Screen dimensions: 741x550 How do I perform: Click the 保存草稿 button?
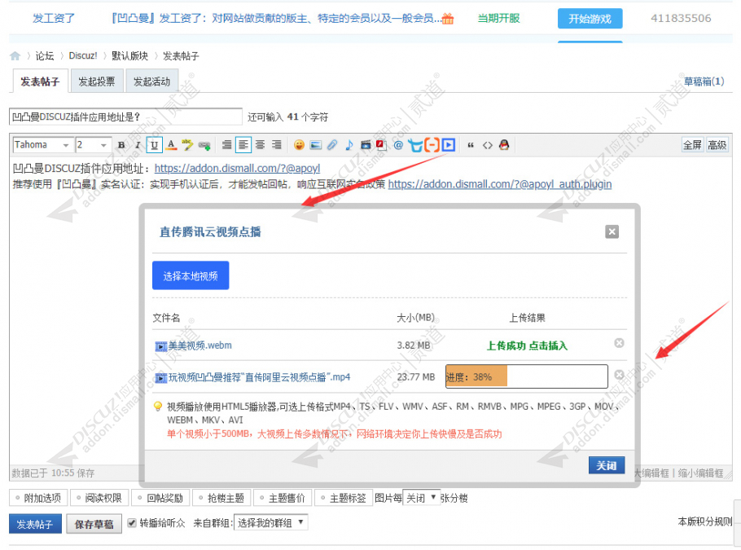94,524
